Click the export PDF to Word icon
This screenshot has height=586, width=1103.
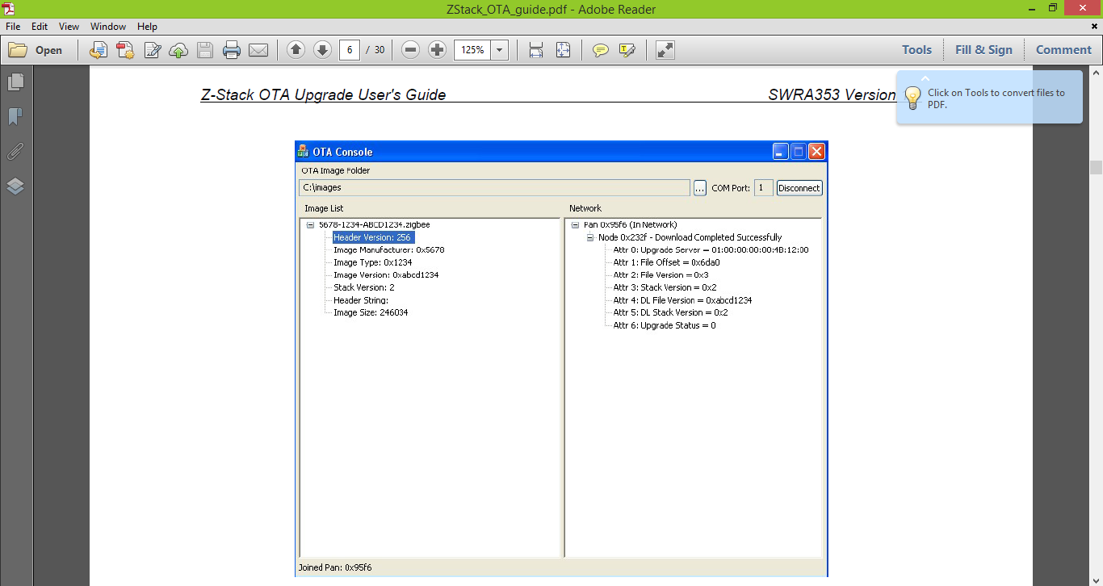[98, 50]
